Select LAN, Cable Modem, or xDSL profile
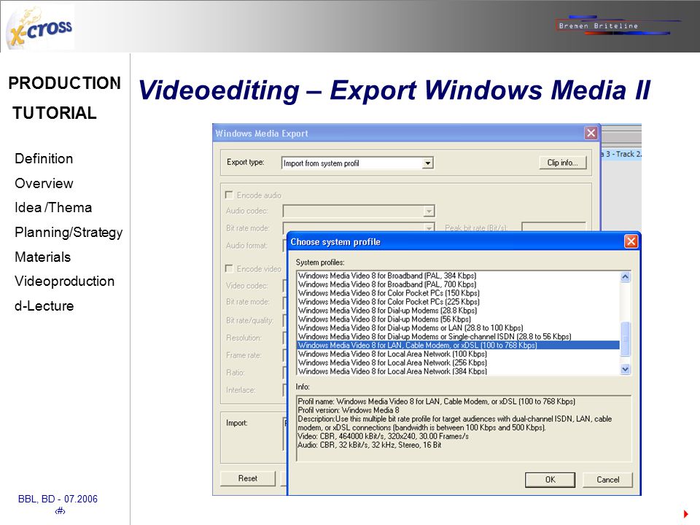 (458, 345)
